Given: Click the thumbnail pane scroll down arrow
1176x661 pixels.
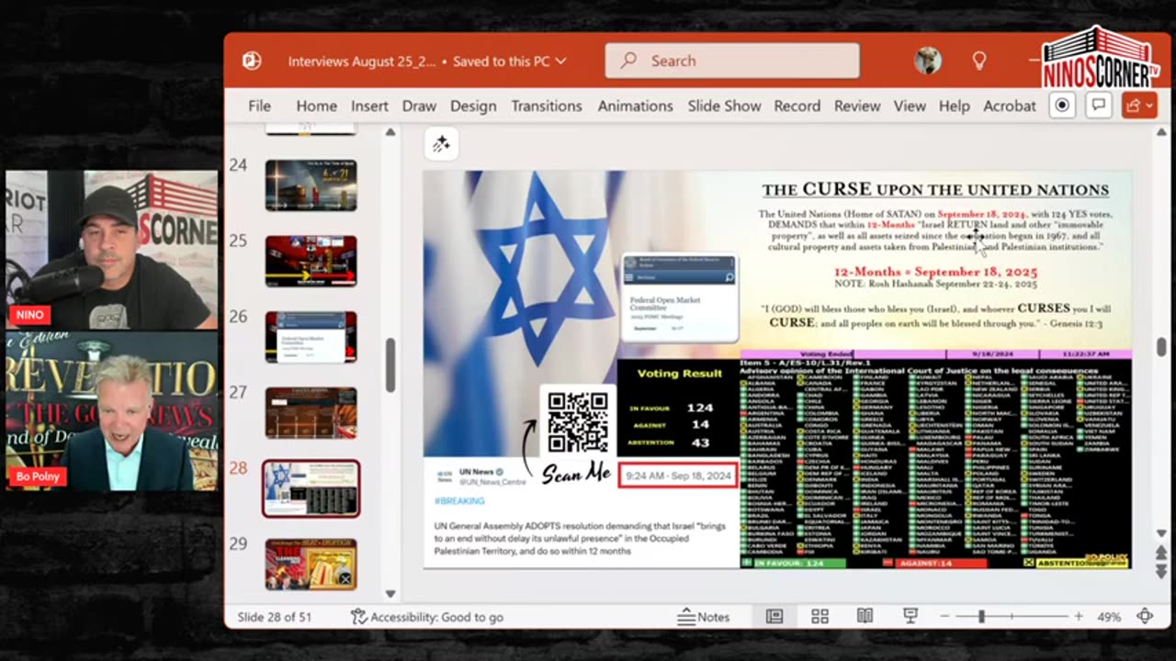Looking at the screenshot, I should (390, 594).
